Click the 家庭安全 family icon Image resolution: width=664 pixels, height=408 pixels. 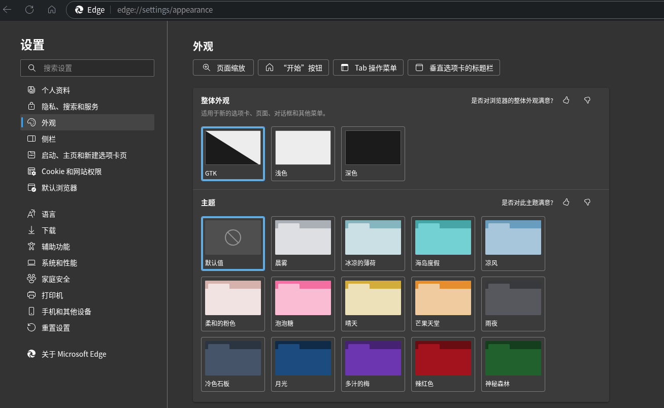coord(31,279)
